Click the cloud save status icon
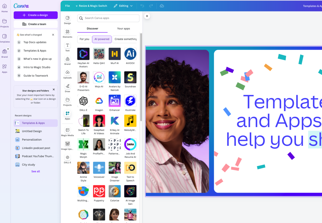The image size is (322, 223). coord(162,6)
